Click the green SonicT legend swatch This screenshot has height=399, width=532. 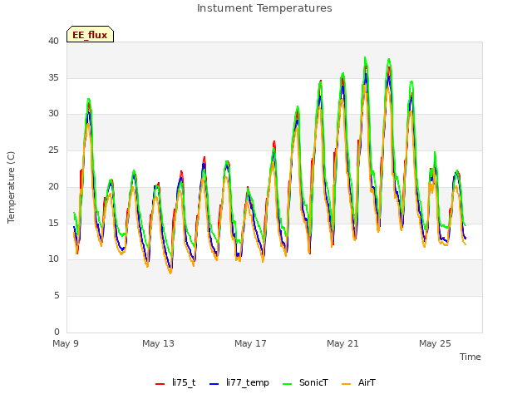[x=287, y=384]
